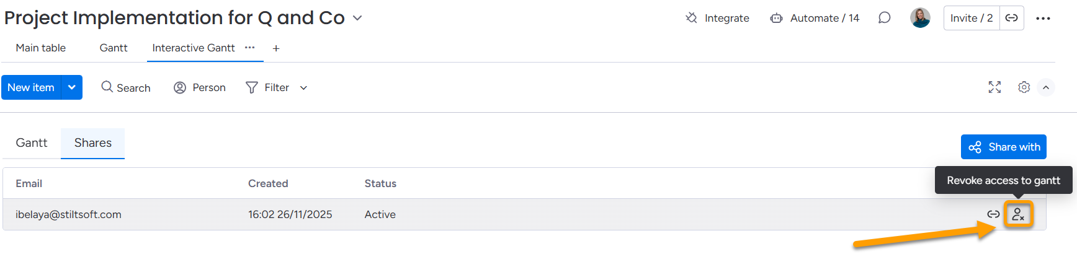Copy board link next to Invite
The height and width of the screenshot is (267, 1077).
point(1011,18)
